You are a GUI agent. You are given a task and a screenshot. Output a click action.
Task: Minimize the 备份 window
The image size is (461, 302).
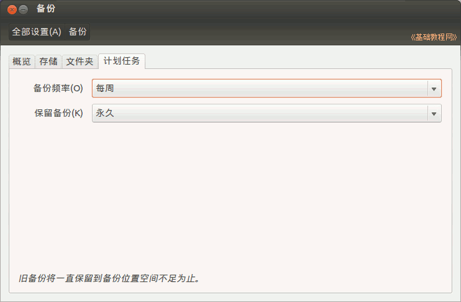tap(23, 10)
